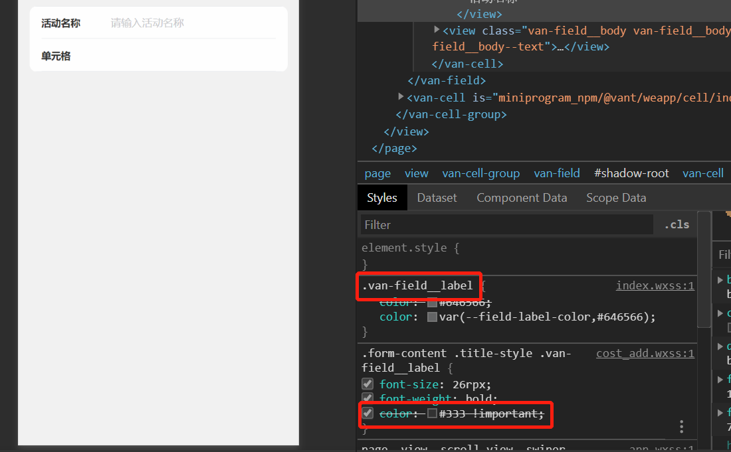Open the cost_add.wxss:1 source link

pyautogui.click(x=645, y=353)
